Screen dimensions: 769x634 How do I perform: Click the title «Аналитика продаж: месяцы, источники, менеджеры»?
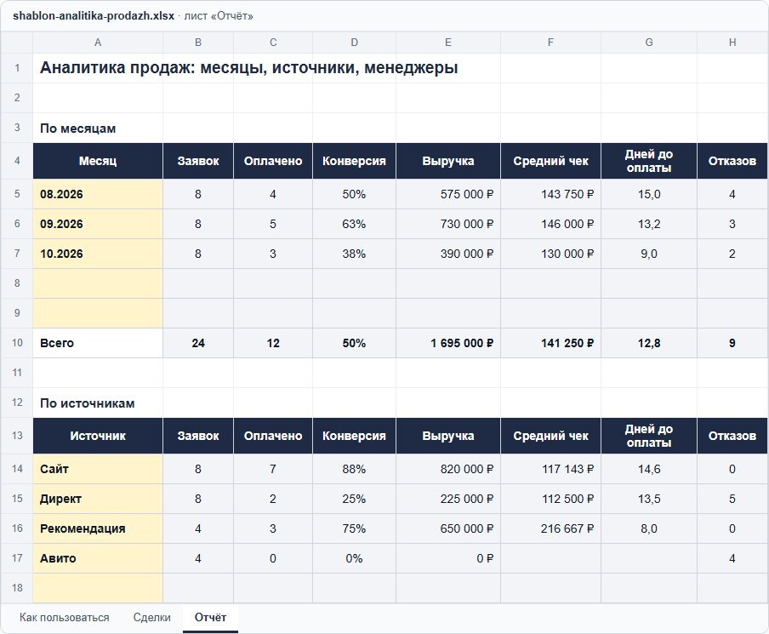248,68
